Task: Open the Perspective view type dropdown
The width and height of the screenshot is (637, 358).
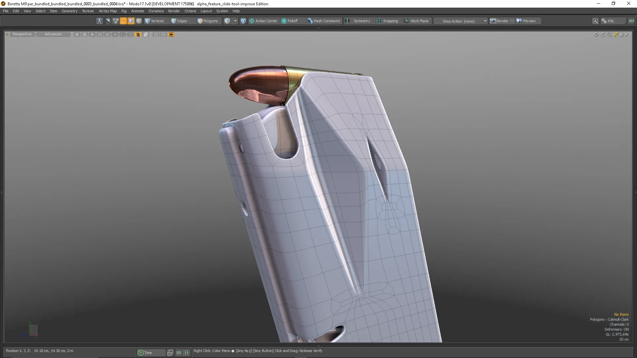Action: click(x=22, y=34)
